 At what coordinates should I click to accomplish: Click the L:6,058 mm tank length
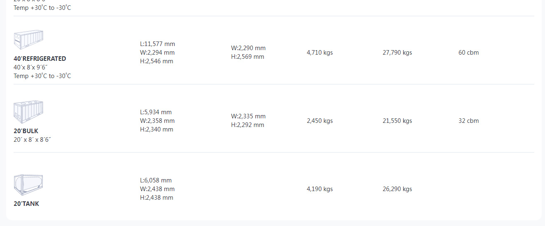[156, 180]
